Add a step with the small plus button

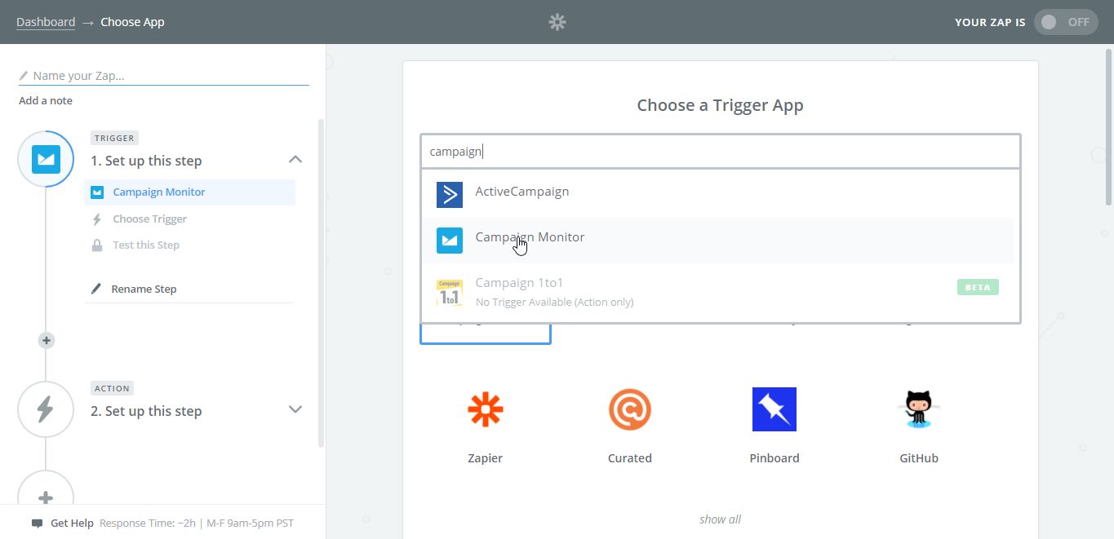pos(47,341)
